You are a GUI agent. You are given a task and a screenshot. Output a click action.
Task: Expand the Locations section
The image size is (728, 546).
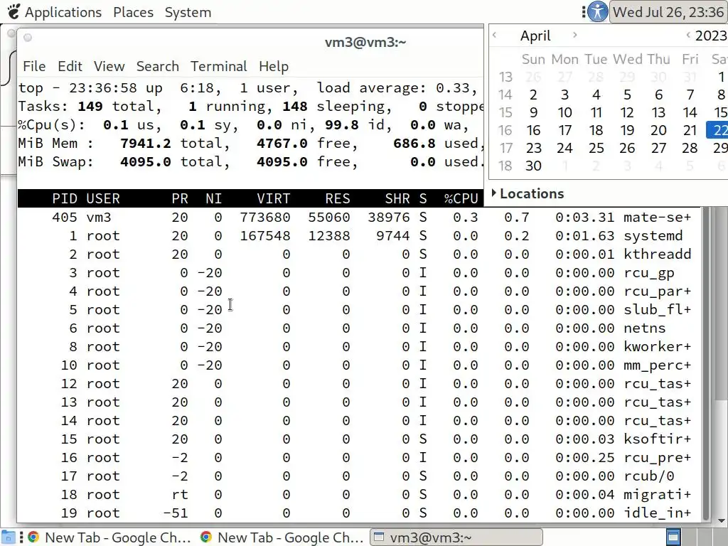(x=528, y=193)
